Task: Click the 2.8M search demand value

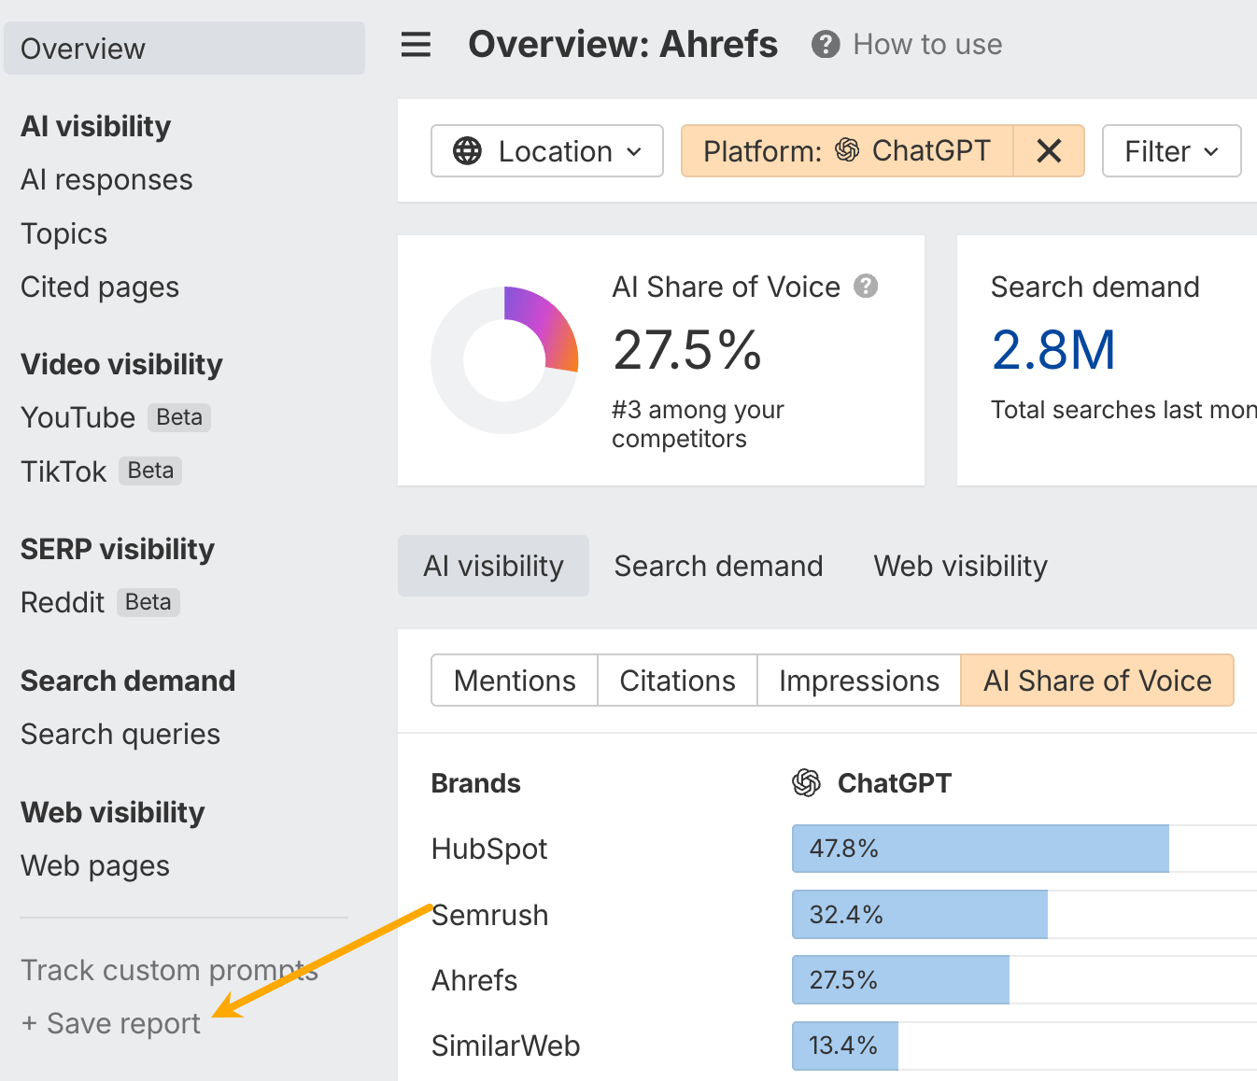Action: [x=1053, y=350]
